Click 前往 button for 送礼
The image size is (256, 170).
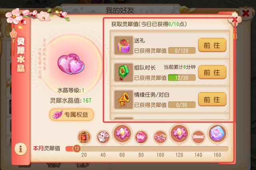pos(212,45)
